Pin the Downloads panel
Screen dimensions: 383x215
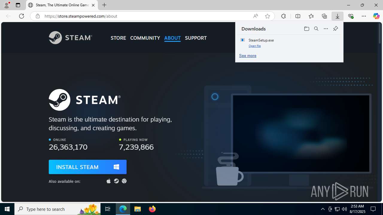(335, 29)
